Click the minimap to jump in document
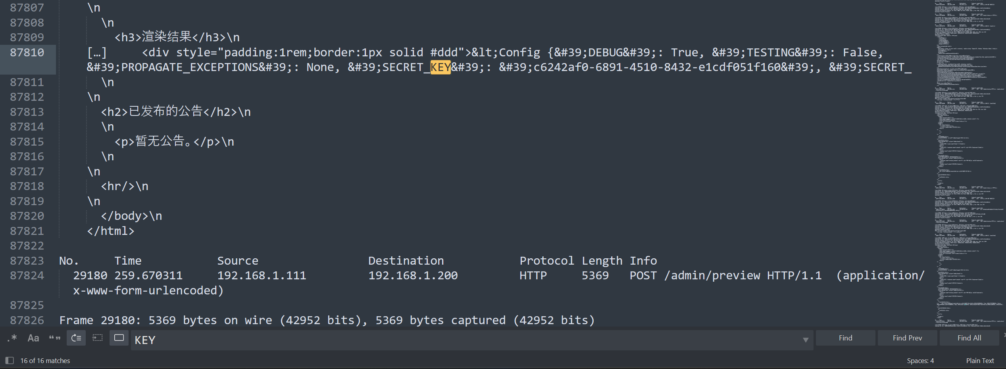 pos(968,159)
